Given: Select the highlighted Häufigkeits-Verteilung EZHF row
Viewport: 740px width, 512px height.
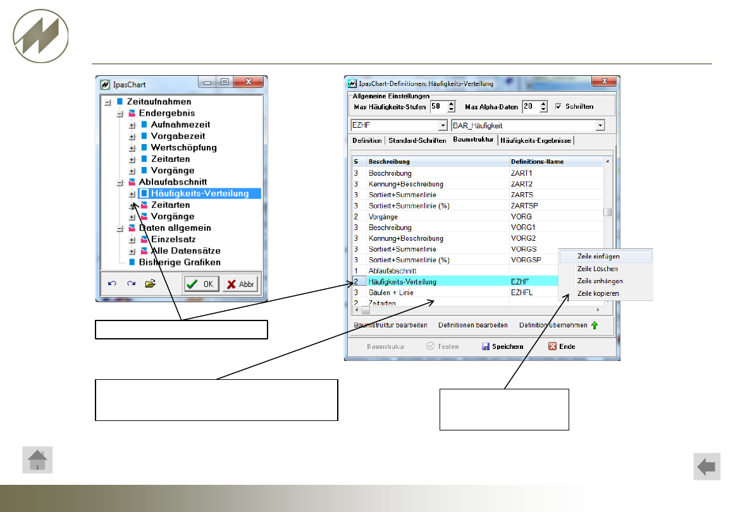Looking at the screenshot, I should coord(455,281).
